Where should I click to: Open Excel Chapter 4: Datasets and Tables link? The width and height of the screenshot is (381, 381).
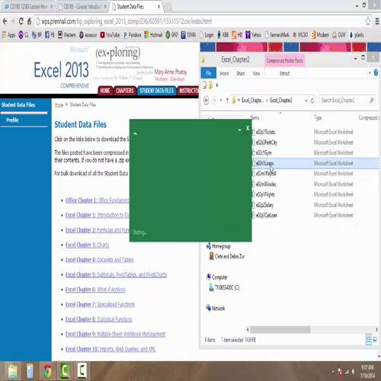click(x=99, y=260)
